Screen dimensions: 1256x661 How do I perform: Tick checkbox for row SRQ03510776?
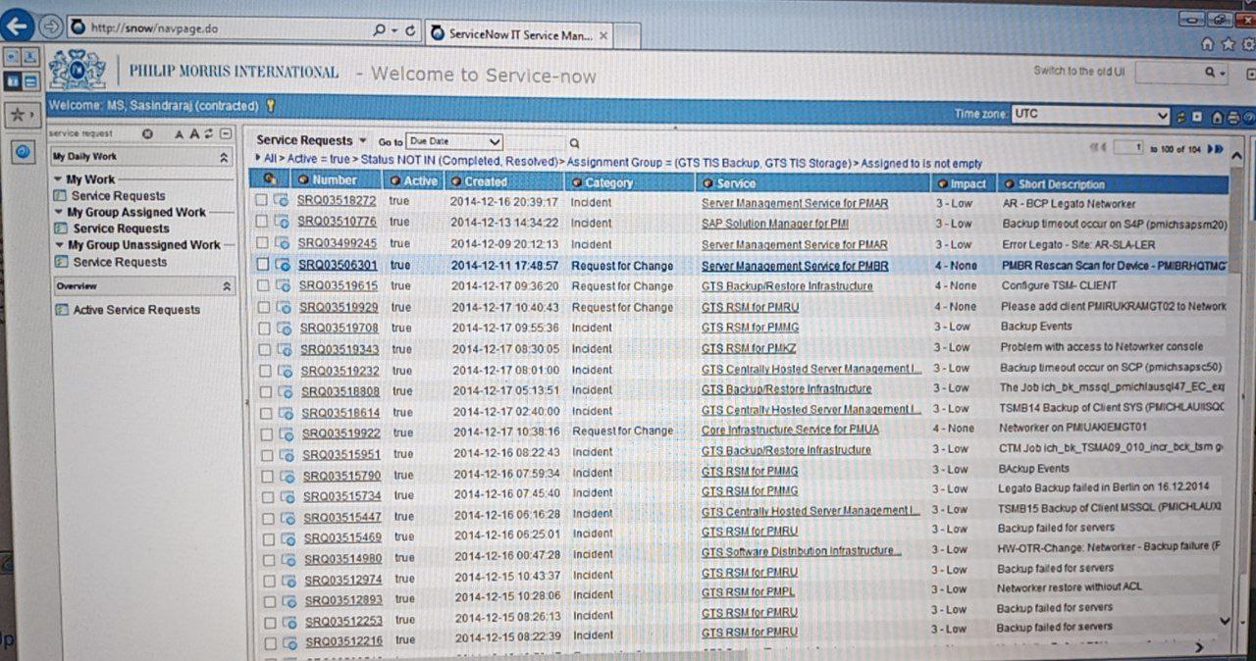point(261,222)
